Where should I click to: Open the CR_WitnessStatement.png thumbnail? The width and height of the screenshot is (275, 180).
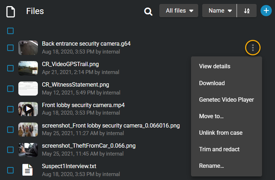28,88
